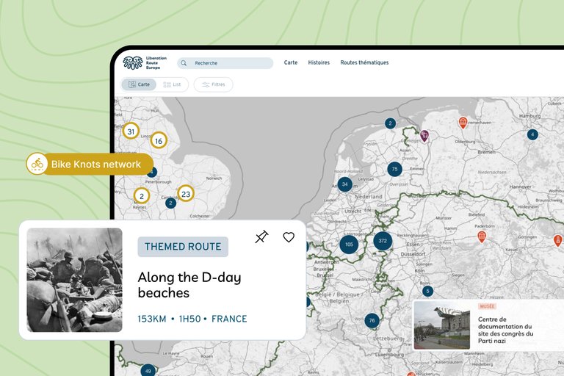Click orange museum pin near Bremerhaven

(x=463, y=123)
